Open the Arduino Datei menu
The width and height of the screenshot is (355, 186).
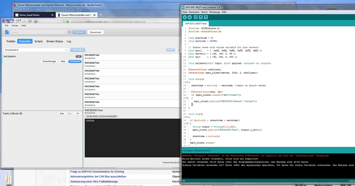[x=185, y=12]
